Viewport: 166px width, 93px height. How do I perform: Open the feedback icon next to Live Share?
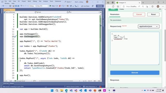coord(93,6)
